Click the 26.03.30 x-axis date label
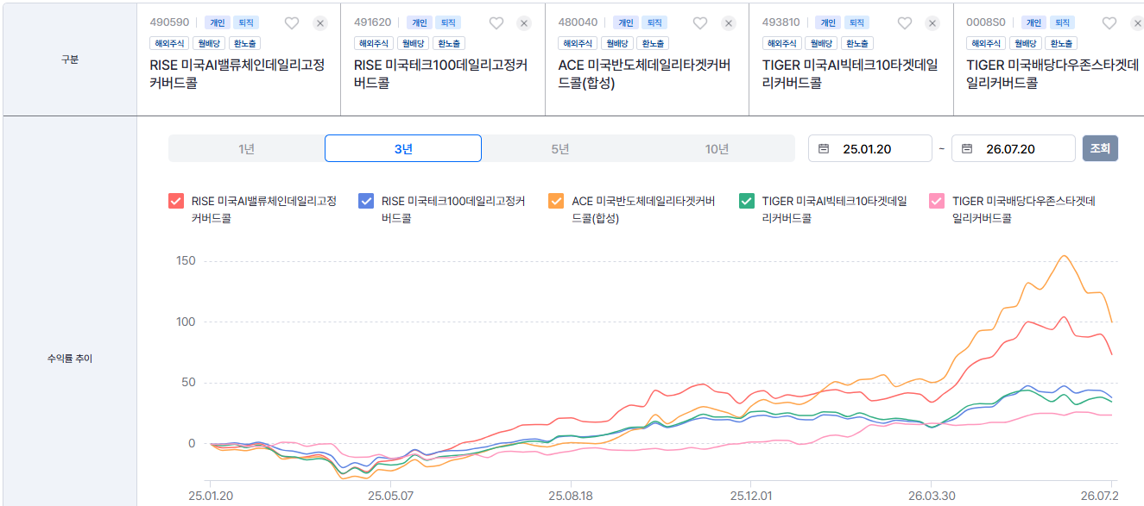This screenshot has height=506, width=1144. click(932, 497)
